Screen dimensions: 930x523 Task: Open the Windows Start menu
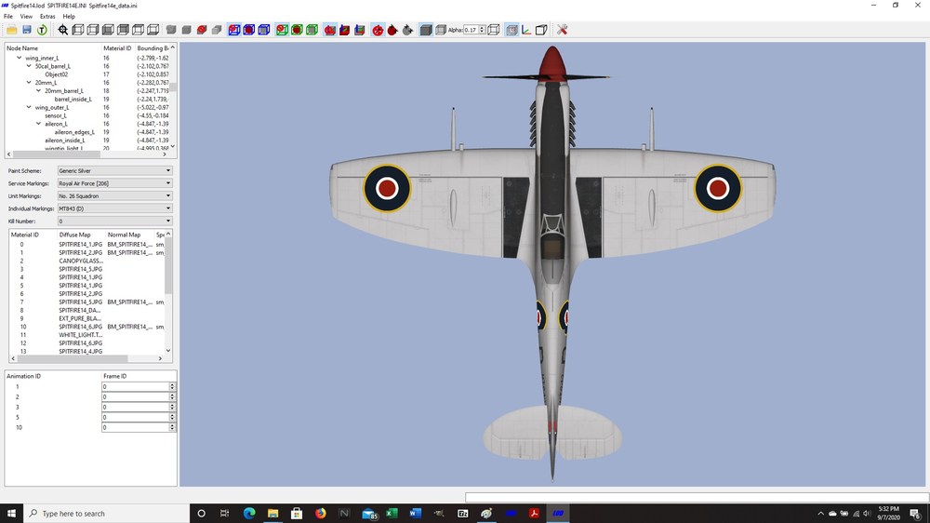click(11, 514)
